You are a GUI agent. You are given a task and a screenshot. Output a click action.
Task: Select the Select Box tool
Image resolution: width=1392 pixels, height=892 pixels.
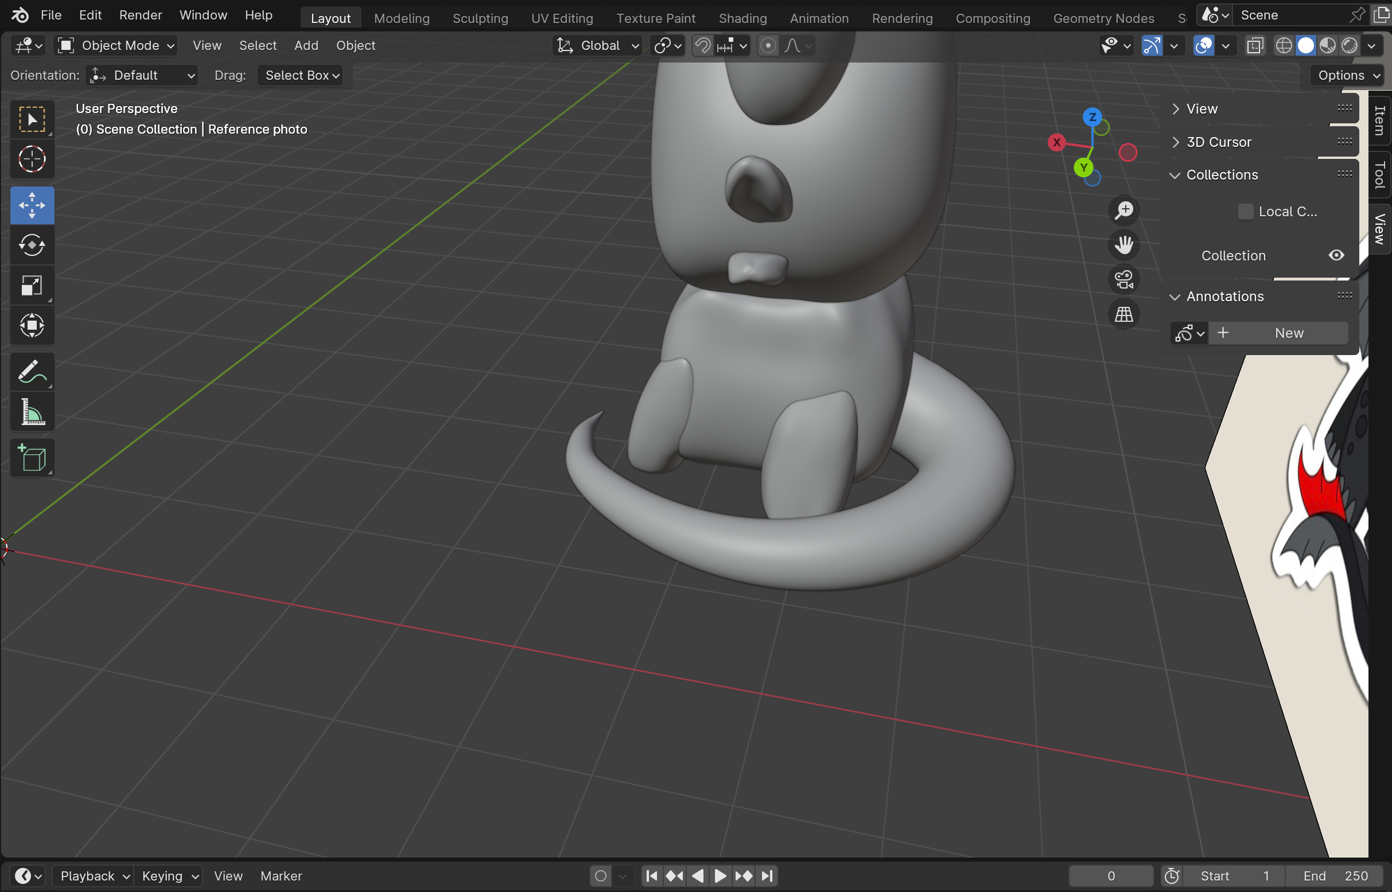[x=33, y=119]
